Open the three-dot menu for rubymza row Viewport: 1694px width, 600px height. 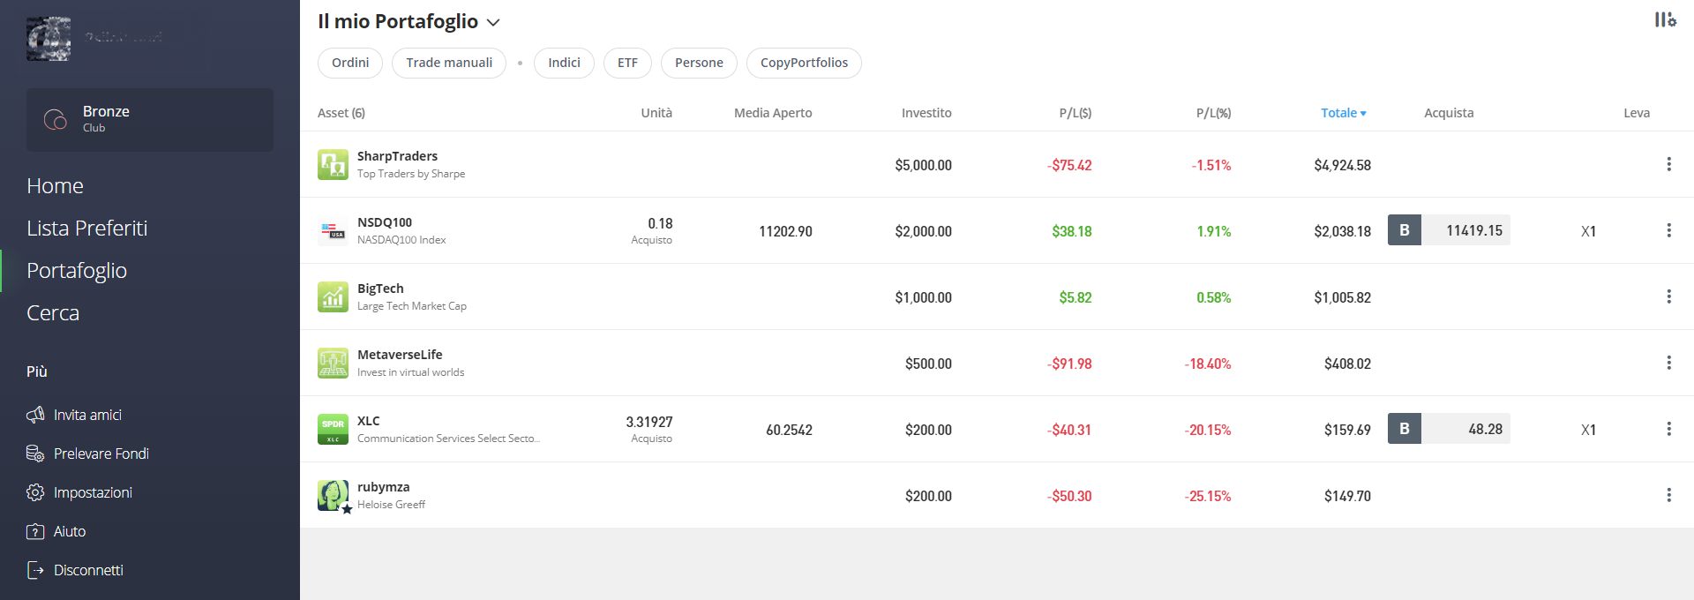coord(1668,495)
